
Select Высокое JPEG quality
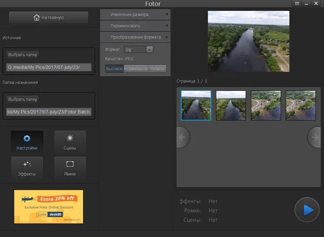point(114,69)
